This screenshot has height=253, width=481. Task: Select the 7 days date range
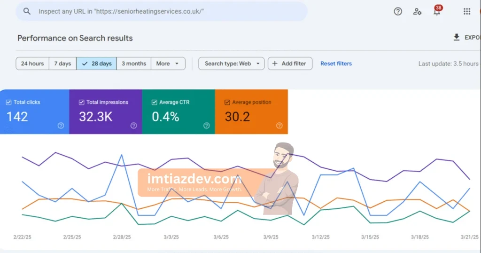coord(62,63)
